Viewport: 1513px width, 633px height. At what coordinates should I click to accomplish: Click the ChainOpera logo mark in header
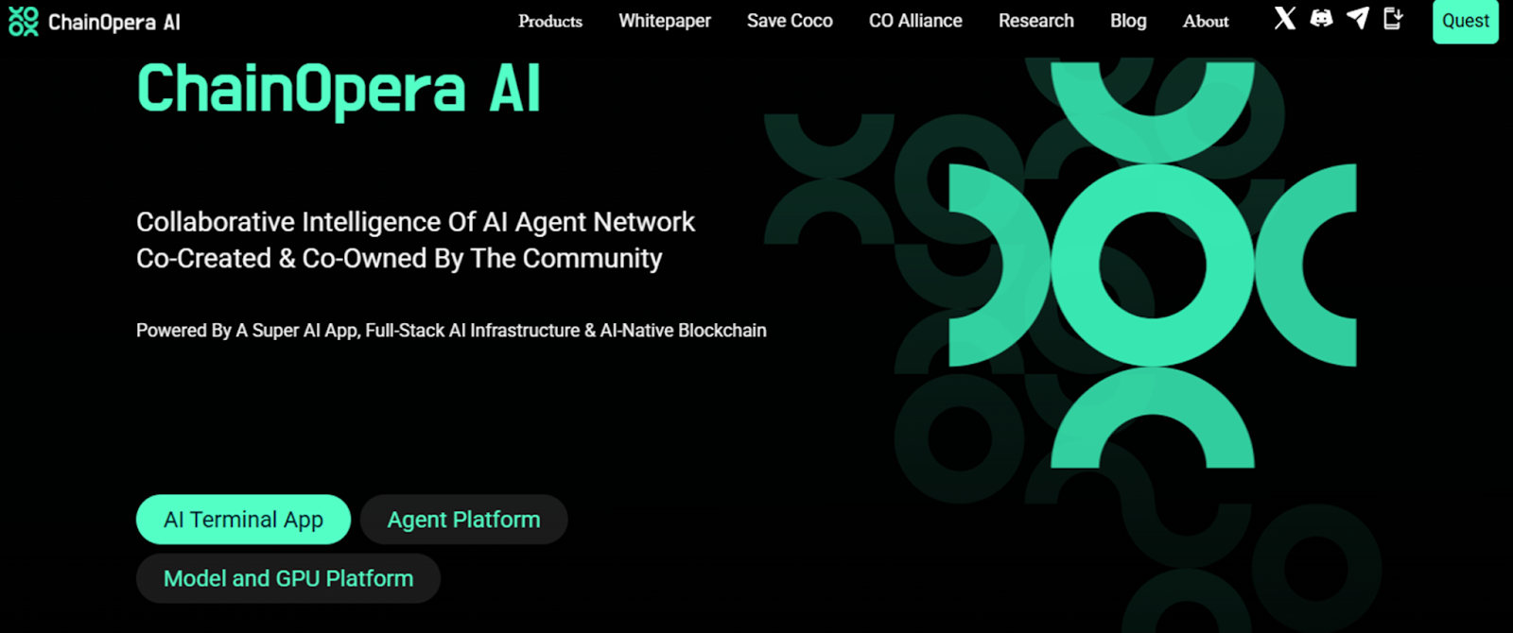point(23,22)
